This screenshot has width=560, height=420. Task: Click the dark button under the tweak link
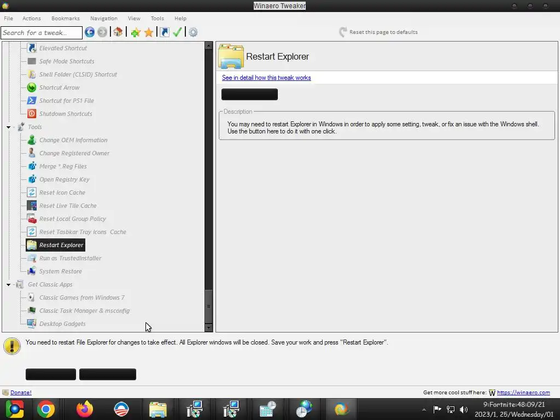(x=249, y=94)
